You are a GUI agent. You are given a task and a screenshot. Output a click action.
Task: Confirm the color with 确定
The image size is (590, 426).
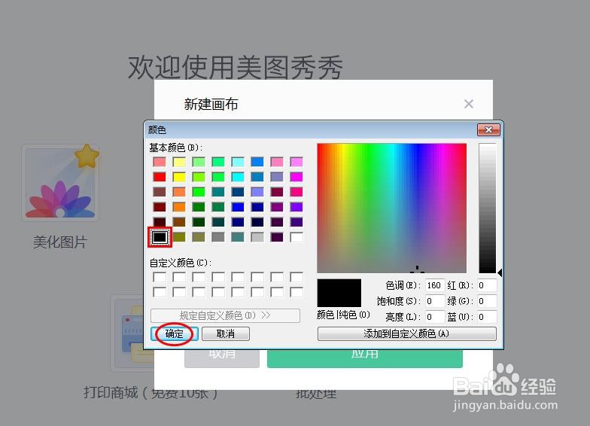[175, 334]
